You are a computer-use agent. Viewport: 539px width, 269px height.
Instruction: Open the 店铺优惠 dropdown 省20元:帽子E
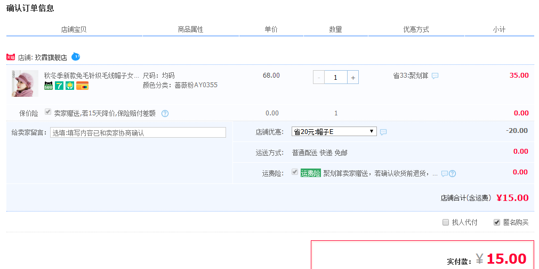pyautogui.click(x=334, y=132)
